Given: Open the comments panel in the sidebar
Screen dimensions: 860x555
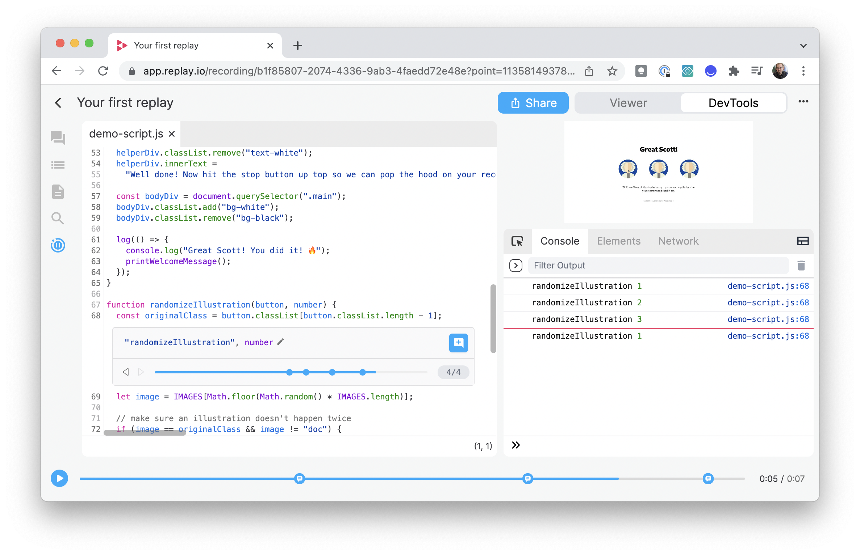Looking at the screenshot, I should [58, 138].
